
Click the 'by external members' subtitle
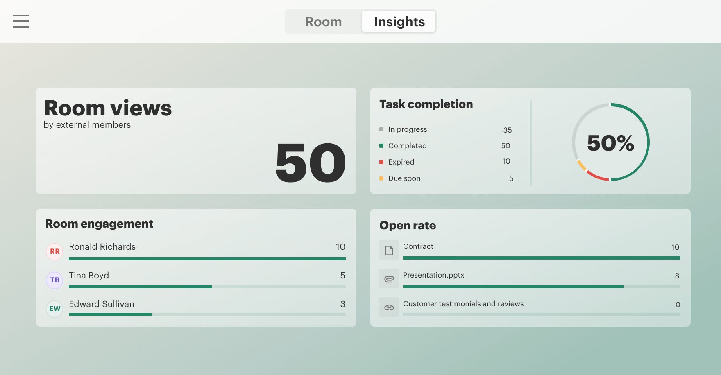pos(87,125)
